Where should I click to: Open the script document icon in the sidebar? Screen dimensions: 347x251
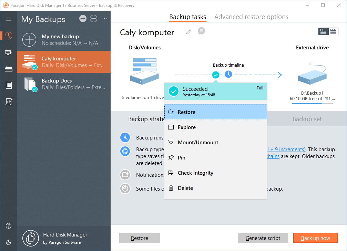[x=9, y=102]
